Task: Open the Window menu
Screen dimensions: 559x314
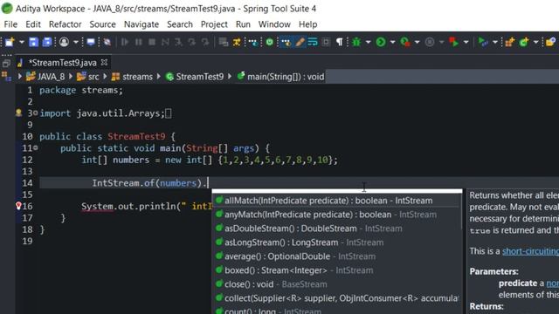Action: pyautogui.click(x=274, y=24)
